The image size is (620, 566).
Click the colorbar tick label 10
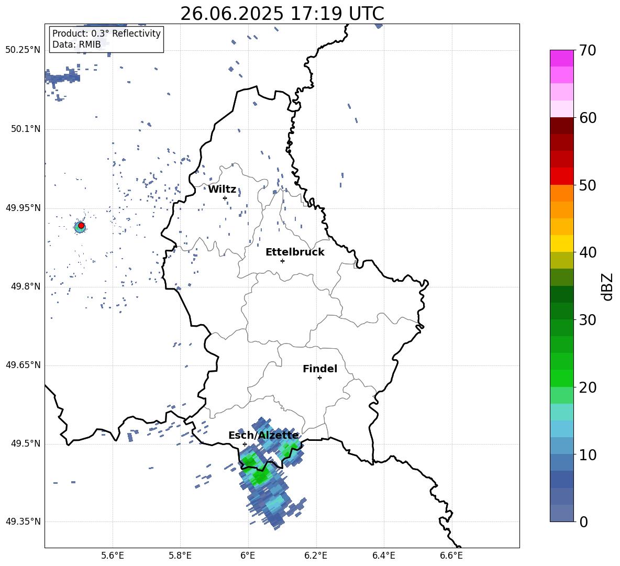coord(588,455)
